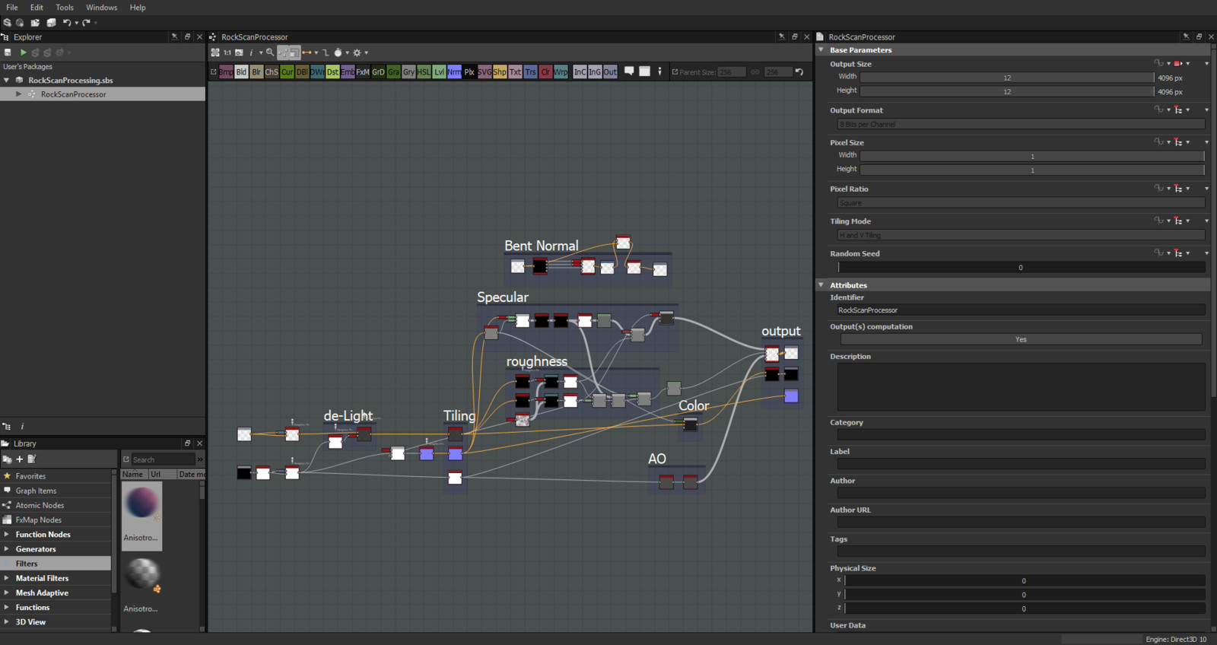Click Output(s) computation Yes button
Screen dimensions: 1217x645
pos(1021,339)
